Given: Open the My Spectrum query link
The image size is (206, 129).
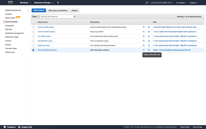Looking at the screenshot, I should 45,41.
